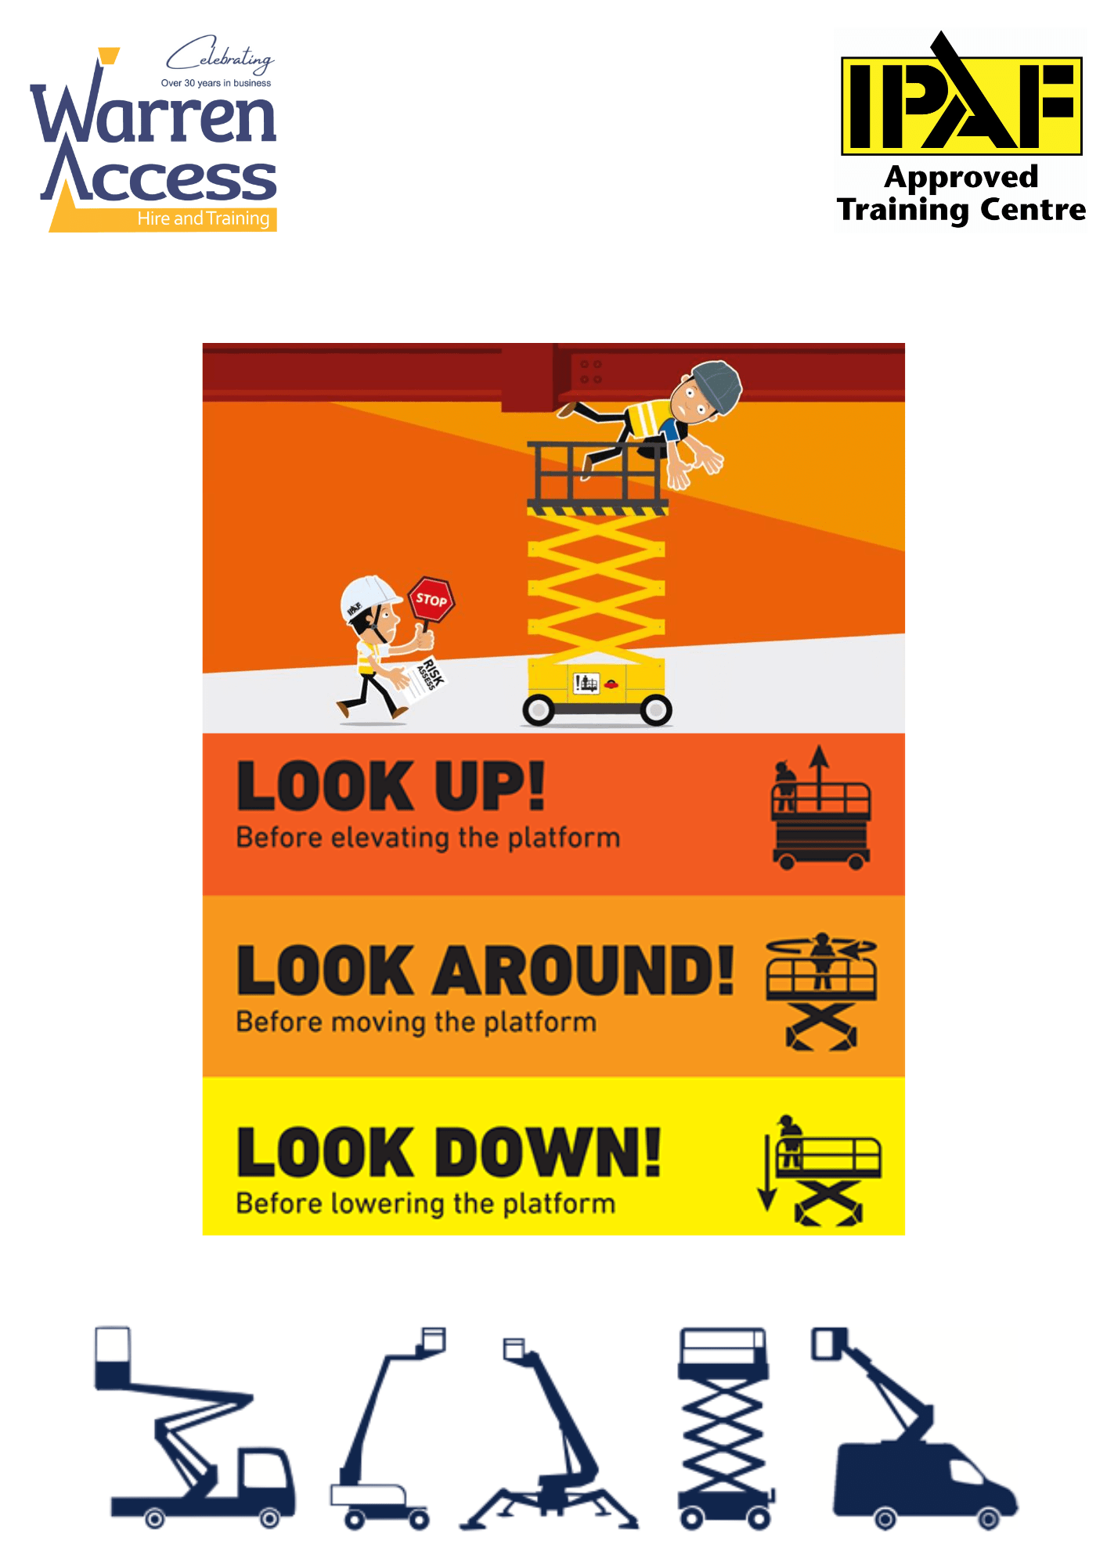
Task: Click the red STOP sign
Action: pyautogui.click(x=431, y=600)
